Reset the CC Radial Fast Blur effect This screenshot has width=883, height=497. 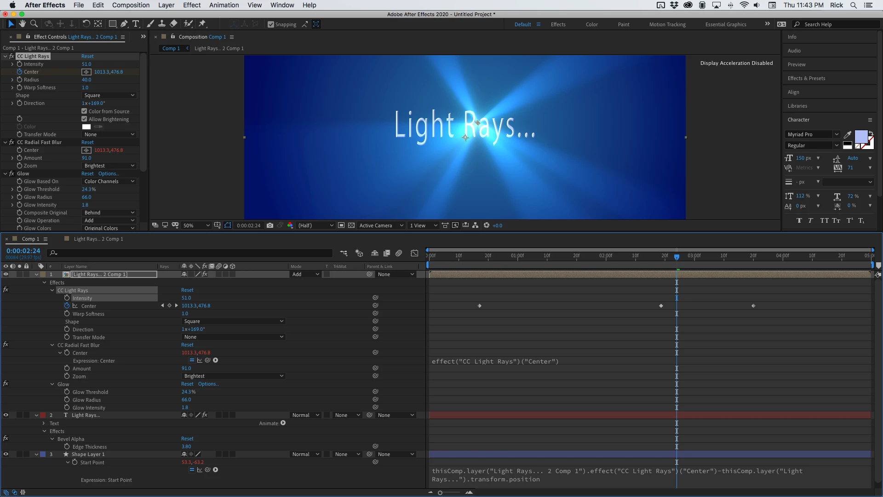point(87,142)
